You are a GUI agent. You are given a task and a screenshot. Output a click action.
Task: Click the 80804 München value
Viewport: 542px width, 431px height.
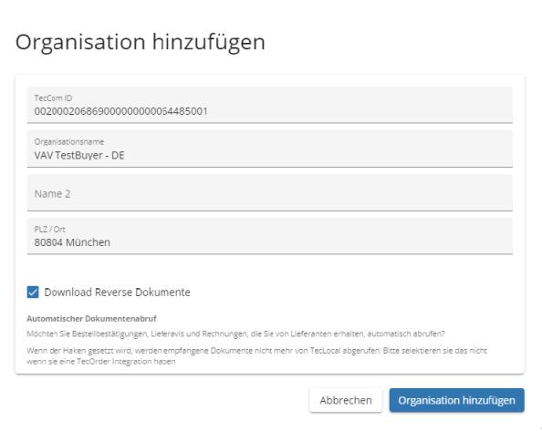(72, 242)
